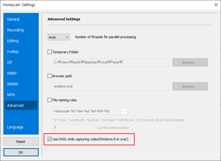Switch to the Recording settings tab
This screenshot has width=221, height=161.
pyautogui.click(x=15, y=30)
